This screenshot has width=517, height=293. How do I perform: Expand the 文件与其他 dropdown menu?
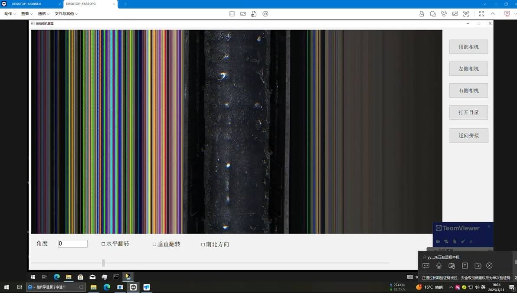(66, 14)
